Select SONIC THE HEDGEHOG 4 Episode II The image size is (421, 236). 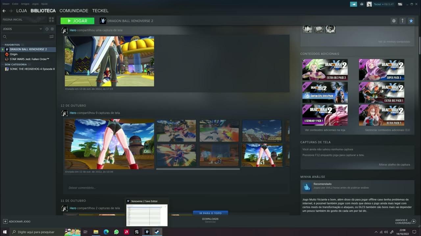coord(32,69)
